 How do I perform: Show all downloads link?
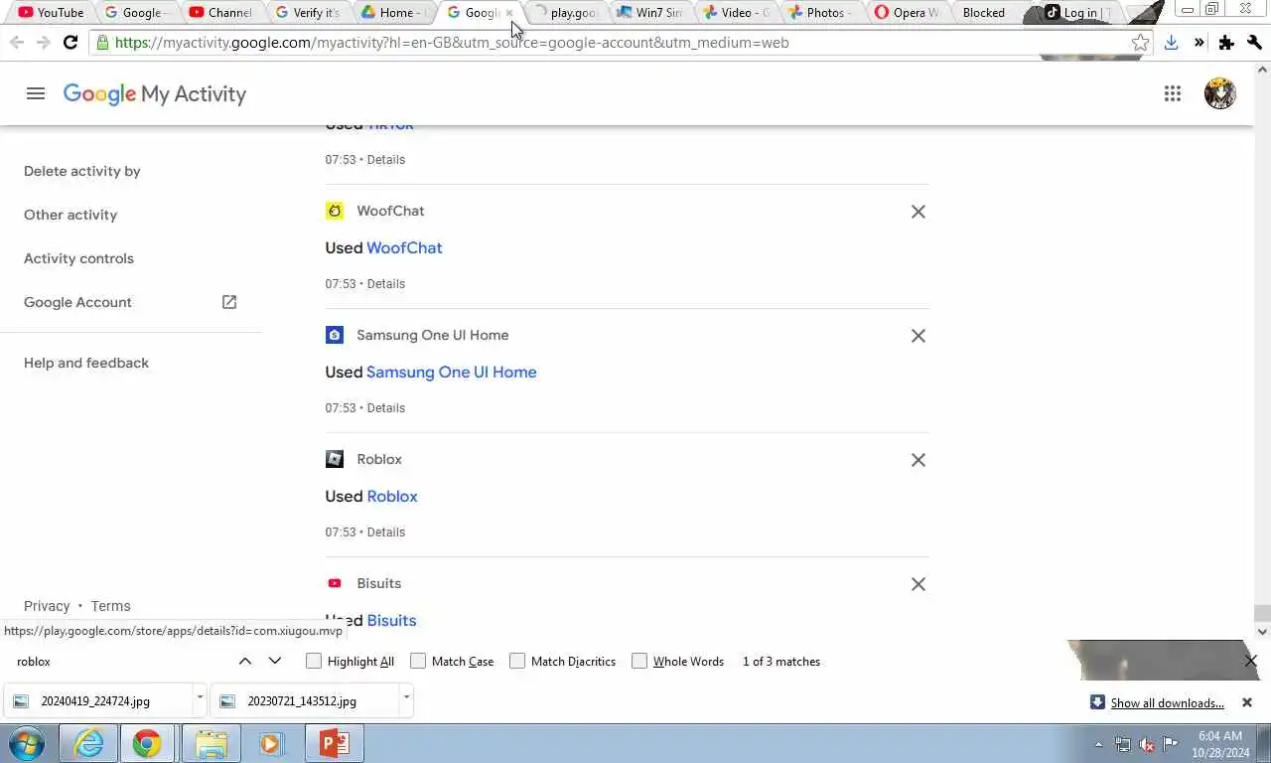pos(1167,702)
